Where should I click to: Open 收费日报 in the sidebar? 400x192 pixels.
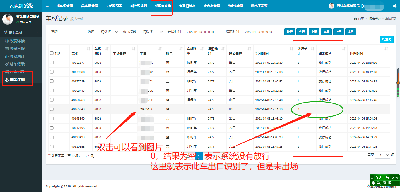tap(15, 49)
